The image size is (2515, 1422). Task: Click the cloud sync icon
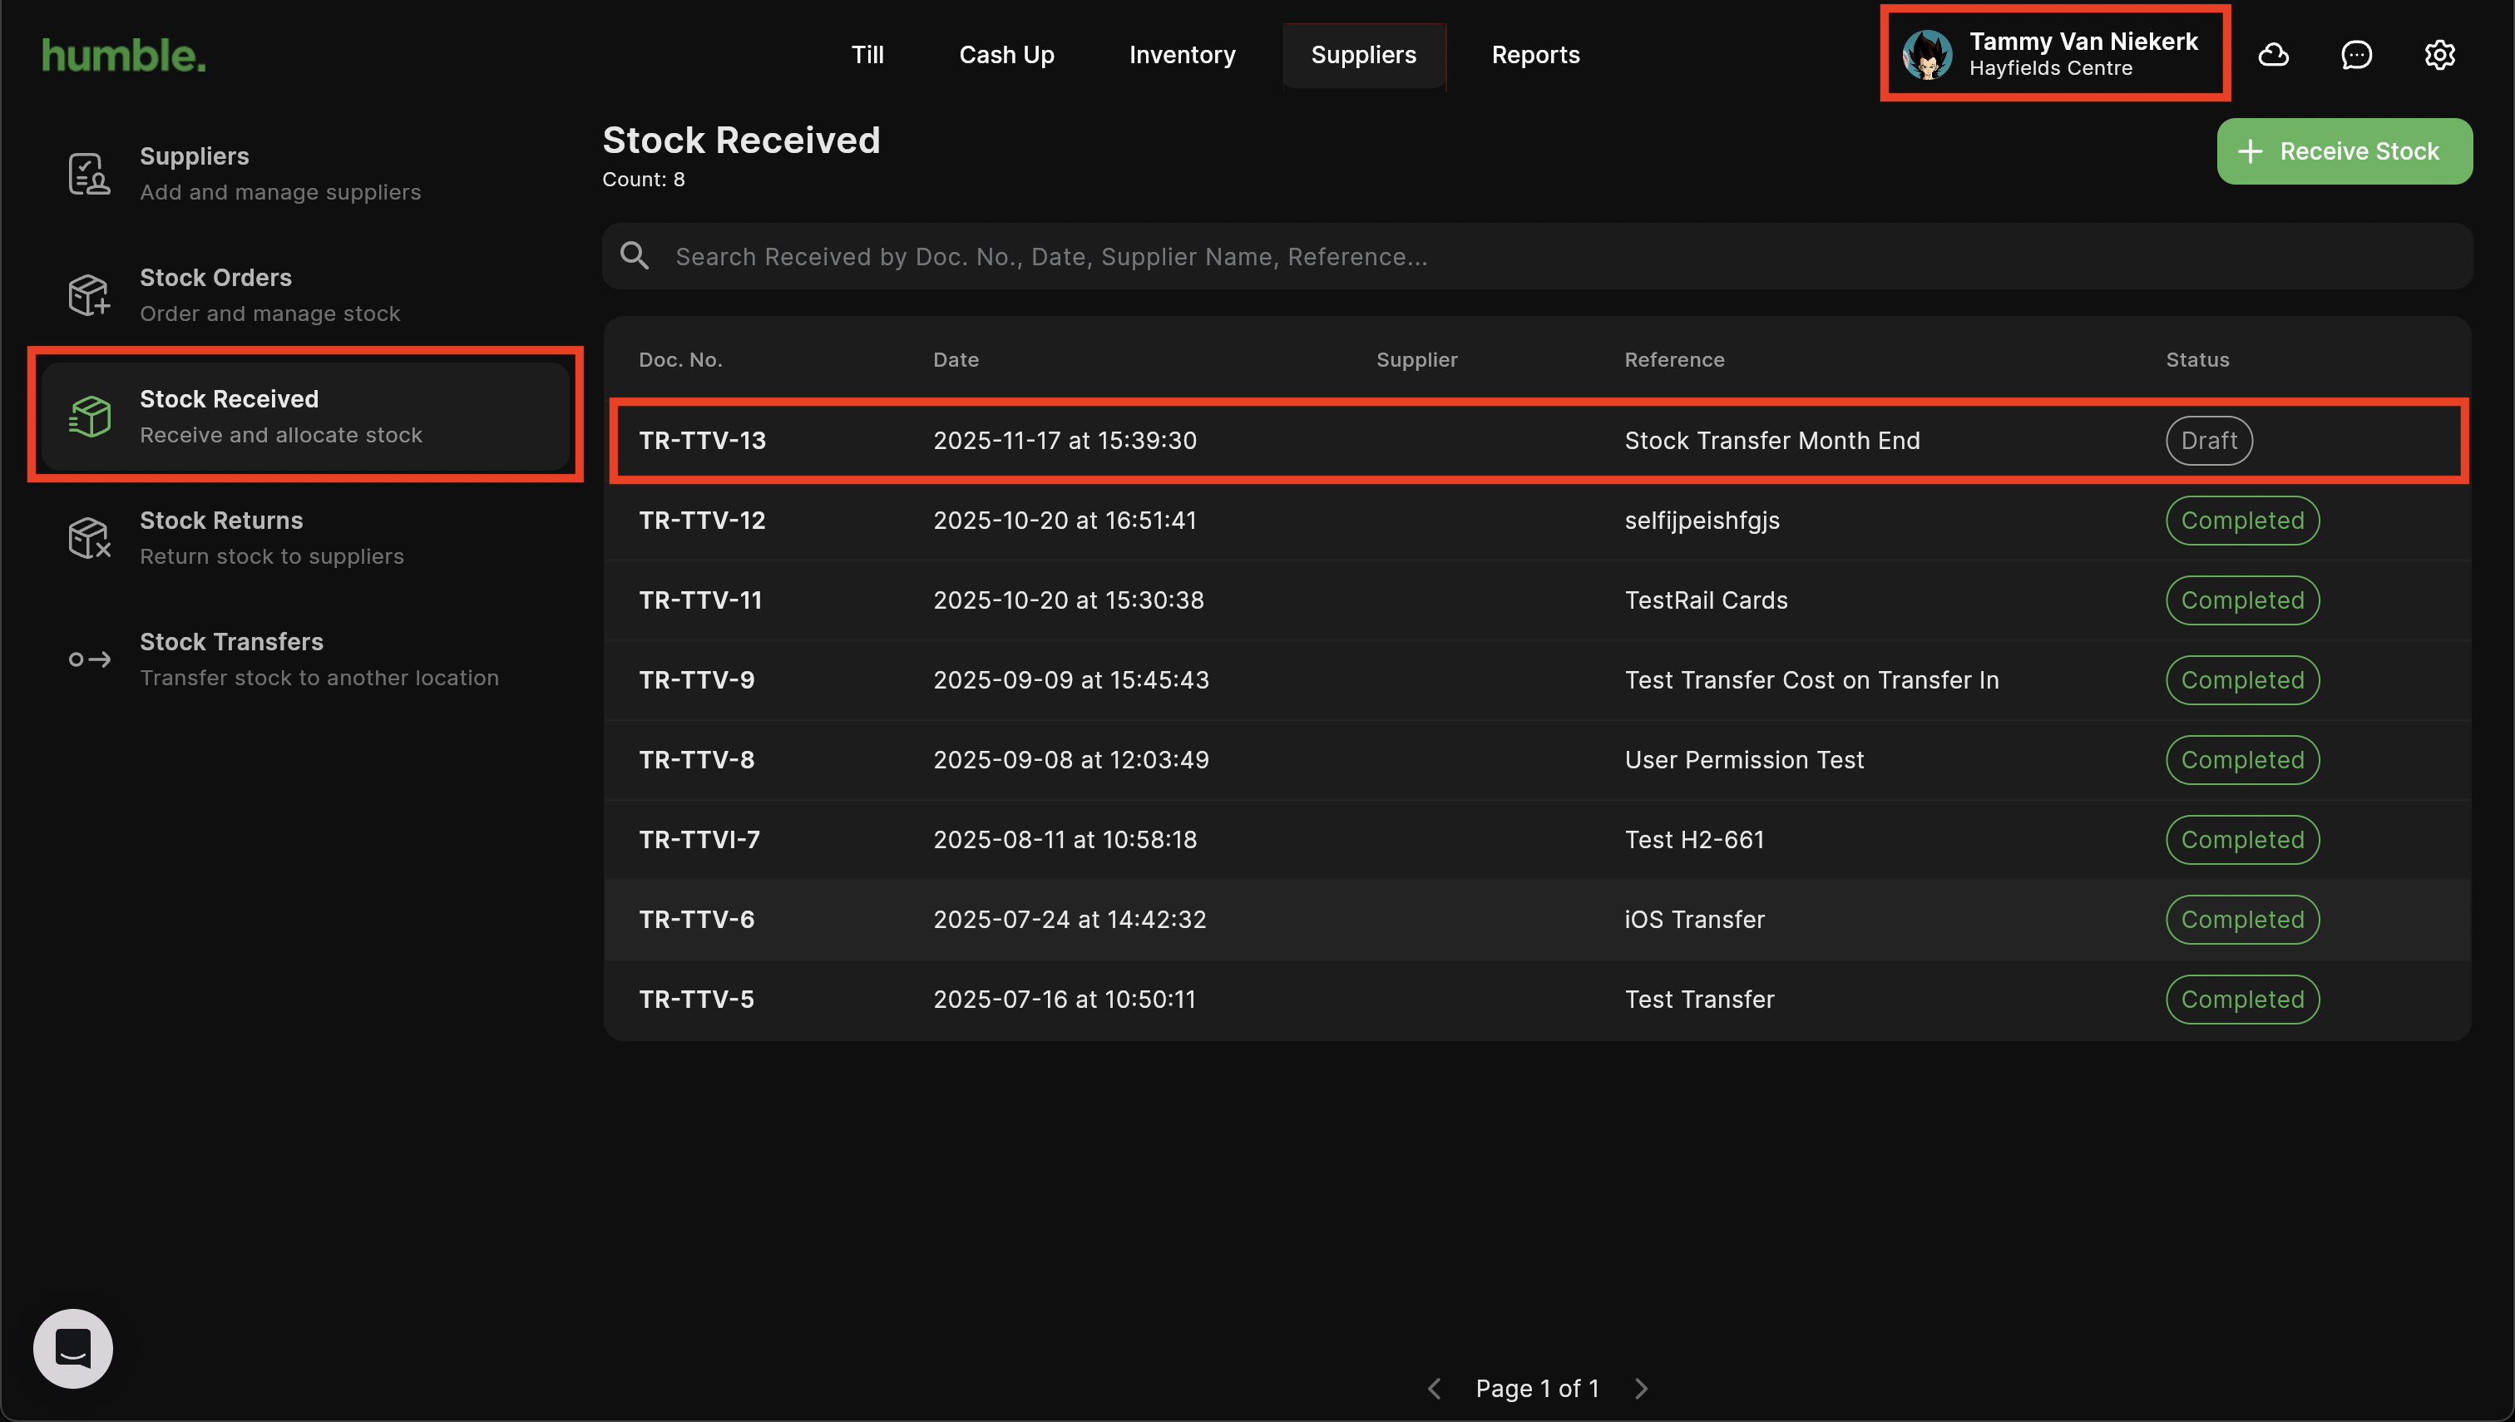pos(2273,55)
